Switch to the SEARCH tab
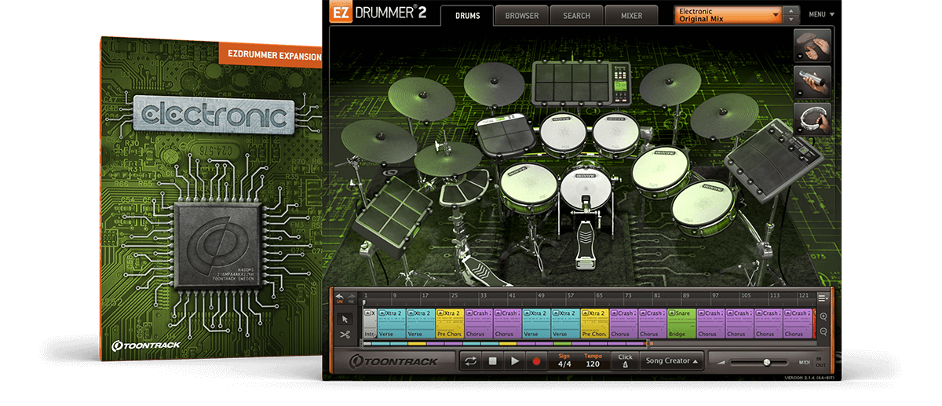942x406 pixels. 576,16
